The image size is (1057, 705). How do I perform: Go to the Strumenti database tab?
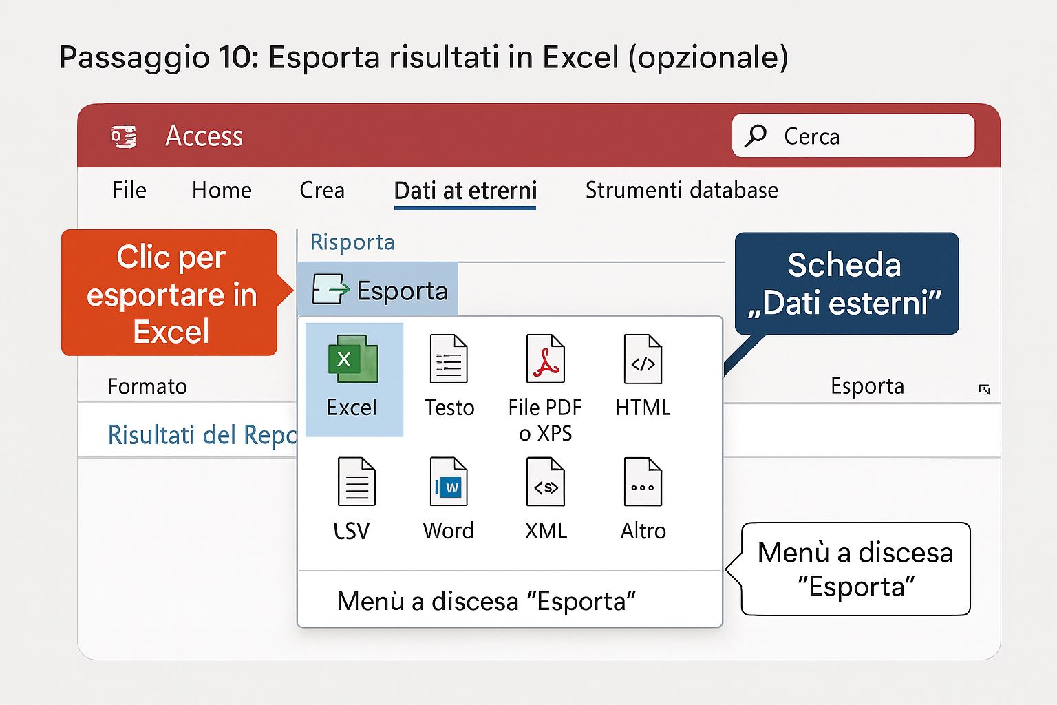pyautogui.click(x=681, y=190)
